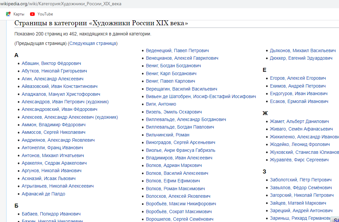This screenshot has width=339, height=222.
Task: Open the YouTube bookmark icon
Action: [32, 14]
